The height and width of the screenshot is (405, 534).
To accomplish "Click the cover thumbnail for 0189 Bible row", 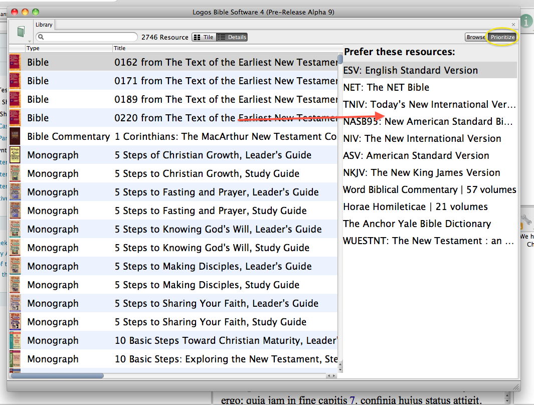I will point(15,99).
